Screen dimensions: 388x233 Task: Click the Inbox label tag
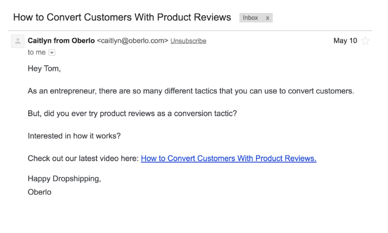[x=250, y=18]
